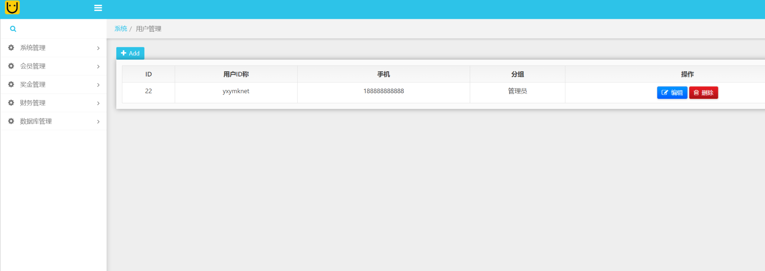Open the 会员管理 menu item

pos(53,66)
